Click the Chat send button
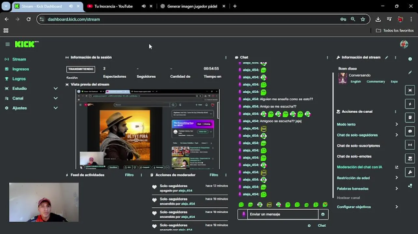The height and width of the screenshot is (234, 418). [322, 226]
